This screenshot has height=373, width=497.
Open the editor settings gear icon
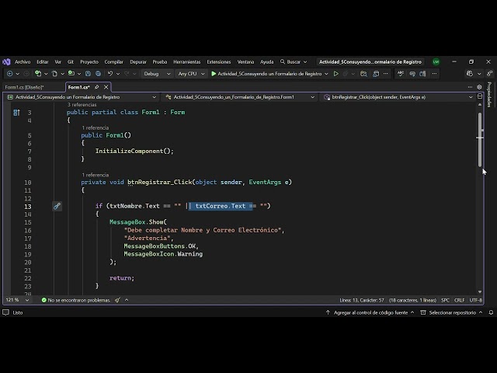[x=479, y=87]
